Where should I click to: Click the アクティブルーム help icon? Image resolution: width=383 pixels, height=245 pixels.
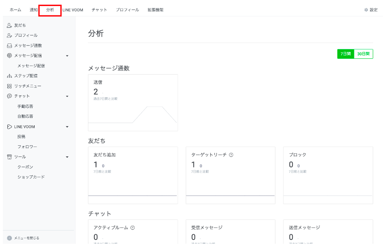[x=133, y=228]
